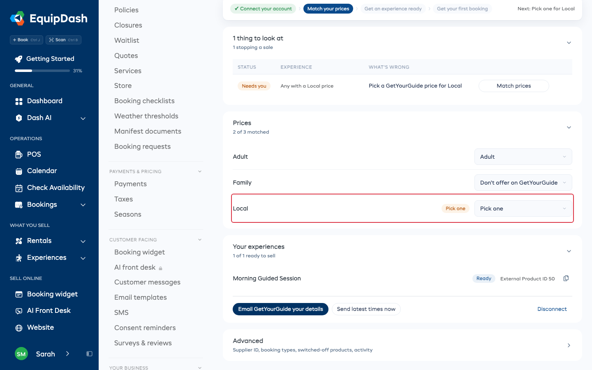Viewport: 592px width, 370px height.
Task: Open the Family price dropdown
Action: point(523,183)
